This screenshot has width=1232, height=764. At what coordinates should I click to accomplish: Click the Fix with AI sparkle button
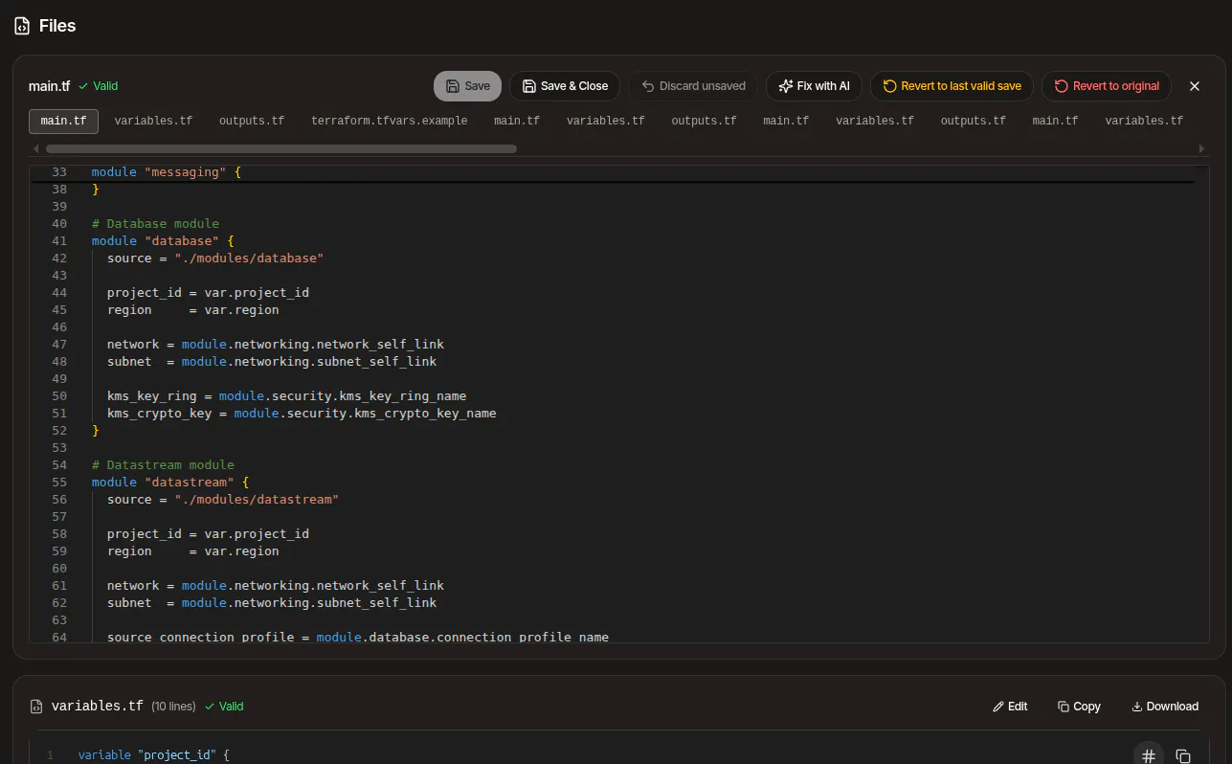click(815, 86)
